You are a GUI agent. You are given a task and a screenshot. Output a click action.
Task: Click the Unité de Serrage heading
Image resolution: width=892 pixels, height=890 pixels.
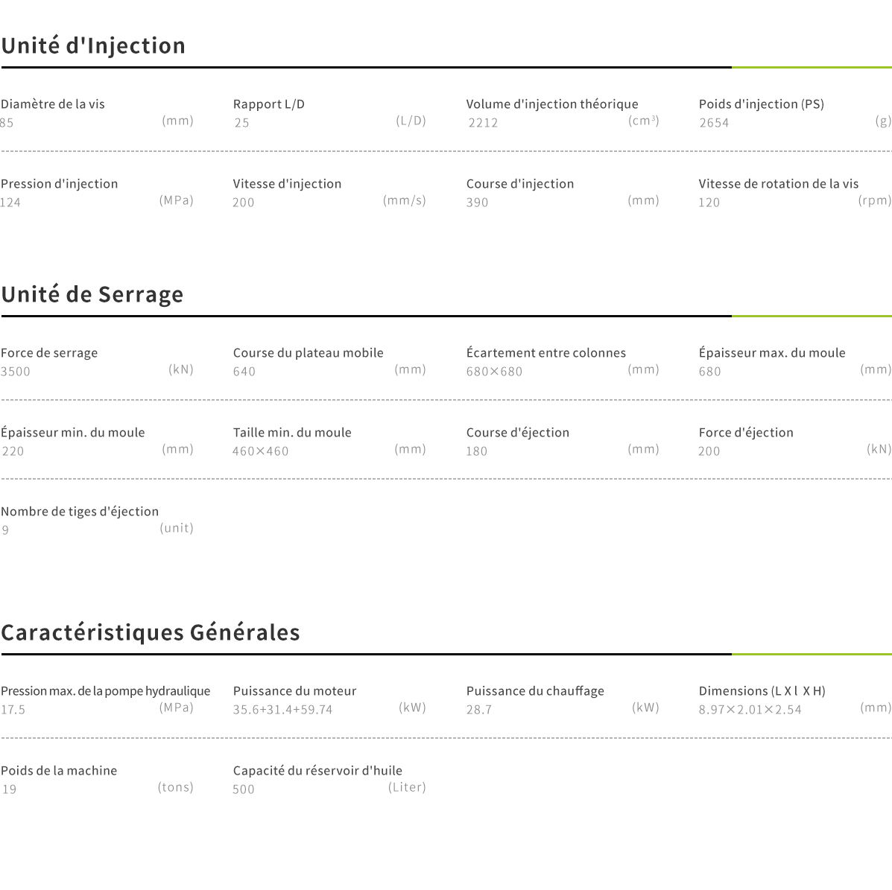pos(92,295)
